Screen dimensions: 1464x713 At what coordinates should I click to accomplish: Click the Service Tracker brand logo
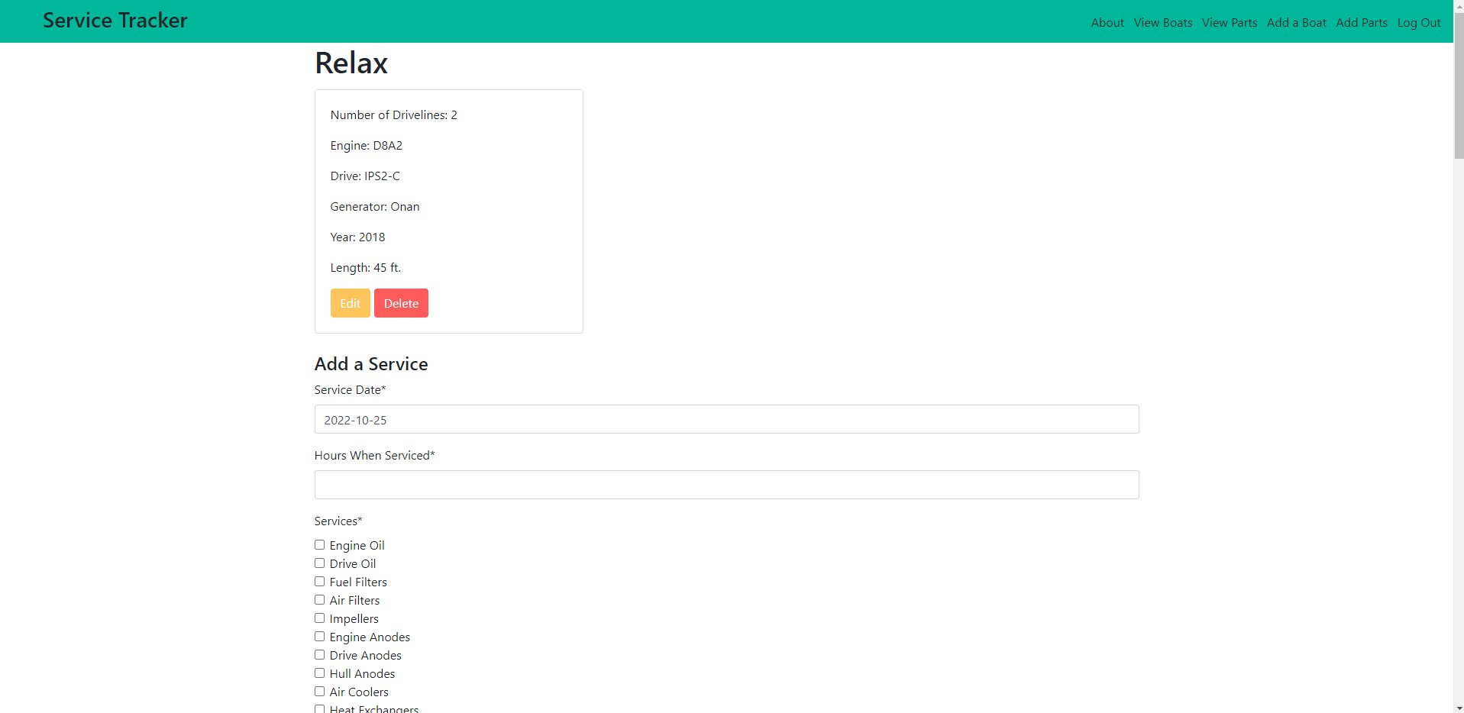pyautogui.click(x=115, y=21)
